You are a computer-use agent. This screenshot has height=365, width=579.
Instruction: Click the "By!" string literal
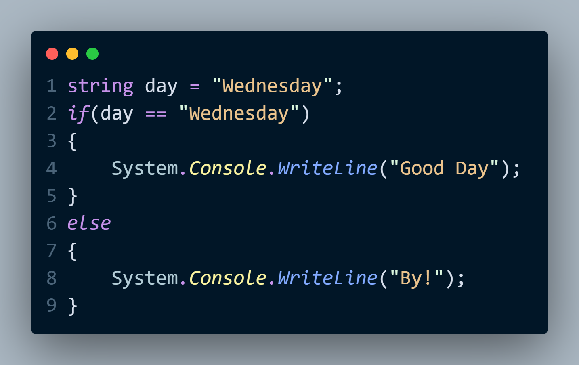click(417, 278)
